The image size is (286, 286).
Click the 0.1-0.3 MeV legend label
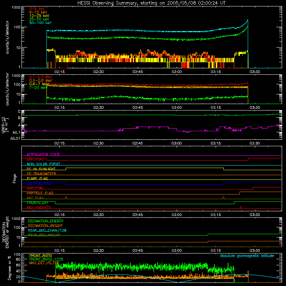click(41, 77)
